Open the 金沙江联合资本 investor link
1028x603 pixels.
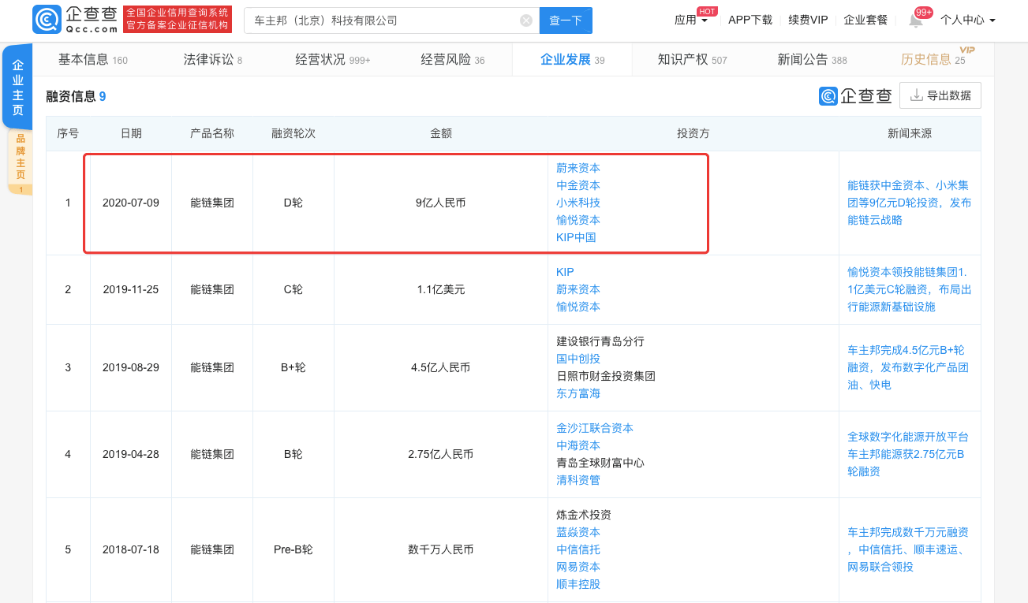[594, 428]
